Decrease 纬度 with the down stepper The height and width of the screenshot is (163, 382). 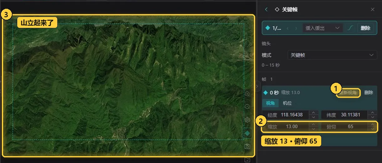coord(372,117)
